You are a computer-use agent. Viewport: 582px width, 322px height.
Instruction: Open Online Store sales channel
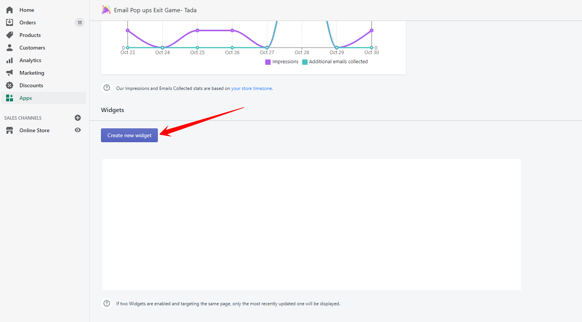coord(34,130)
